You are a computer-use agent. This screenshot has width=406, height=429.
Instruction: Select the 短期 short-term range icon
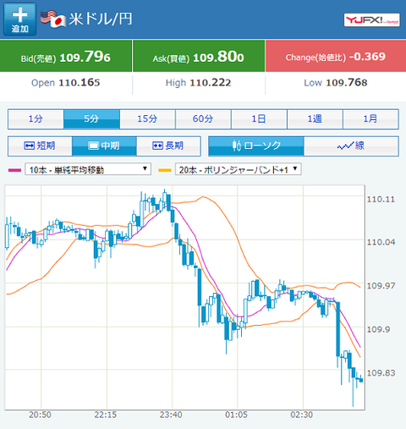(x=30, y=146)
